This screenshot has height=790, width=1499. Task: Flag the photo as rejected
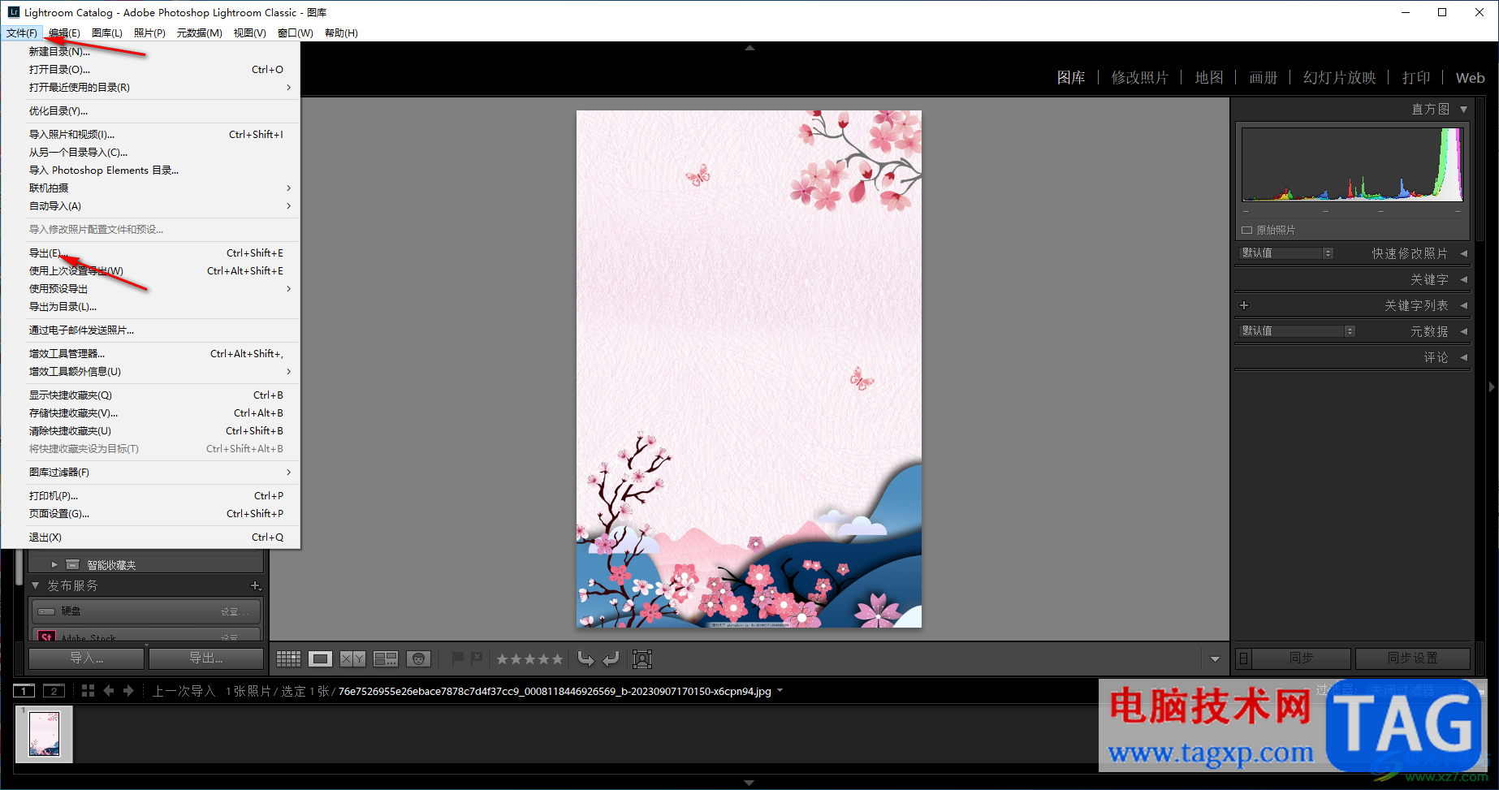tap(477, 658)
